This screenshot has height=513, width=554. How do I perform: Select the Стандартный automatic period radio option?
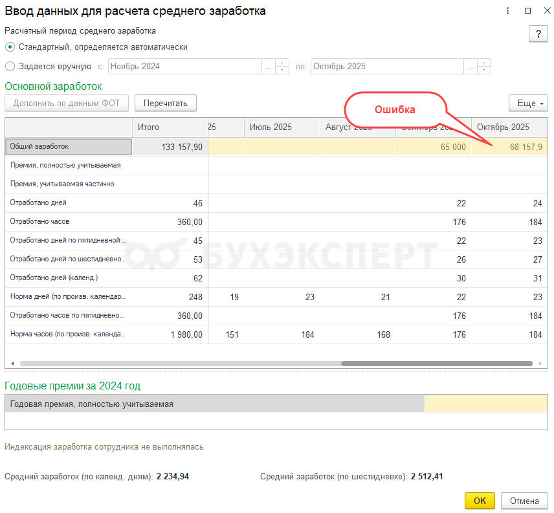coord(10,47)
